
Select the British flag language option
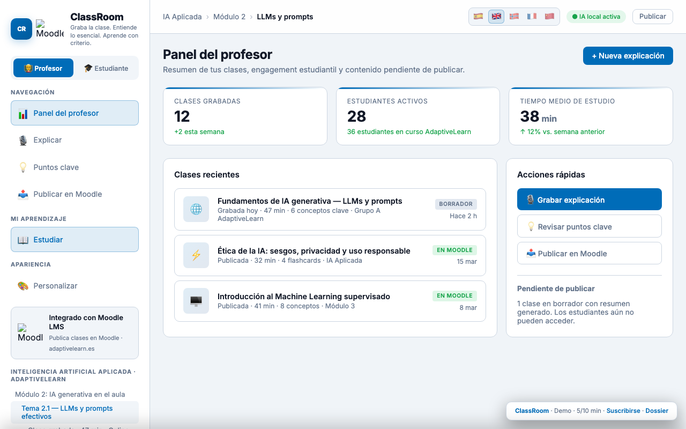click(496, 17)
